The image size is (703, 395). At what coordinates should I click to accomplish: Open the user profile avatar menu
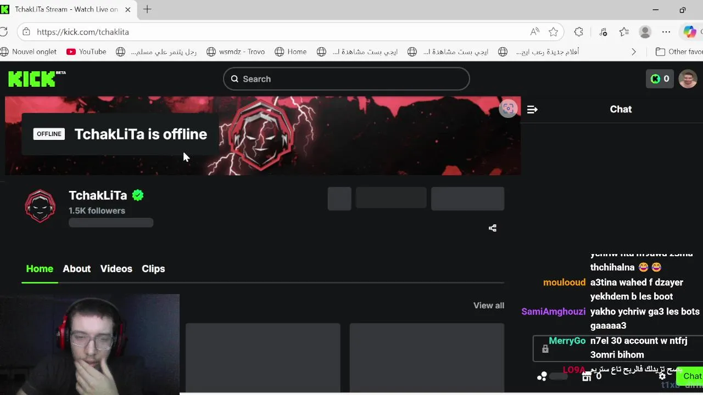click(688, 79)
